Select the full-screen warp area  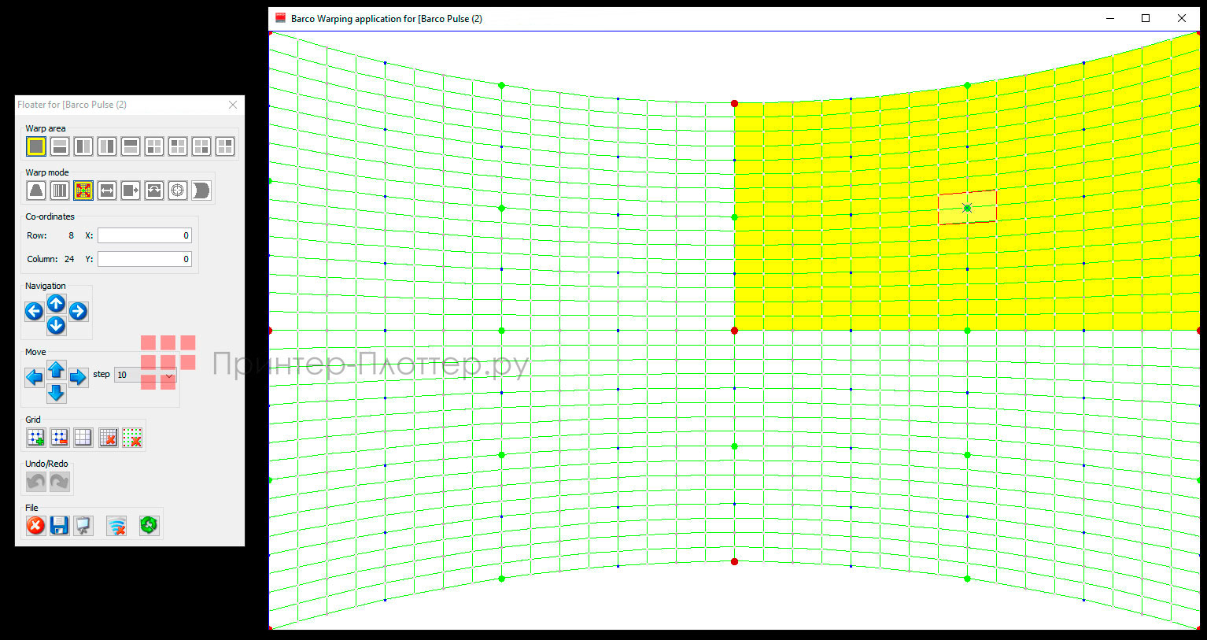(36, 146)
